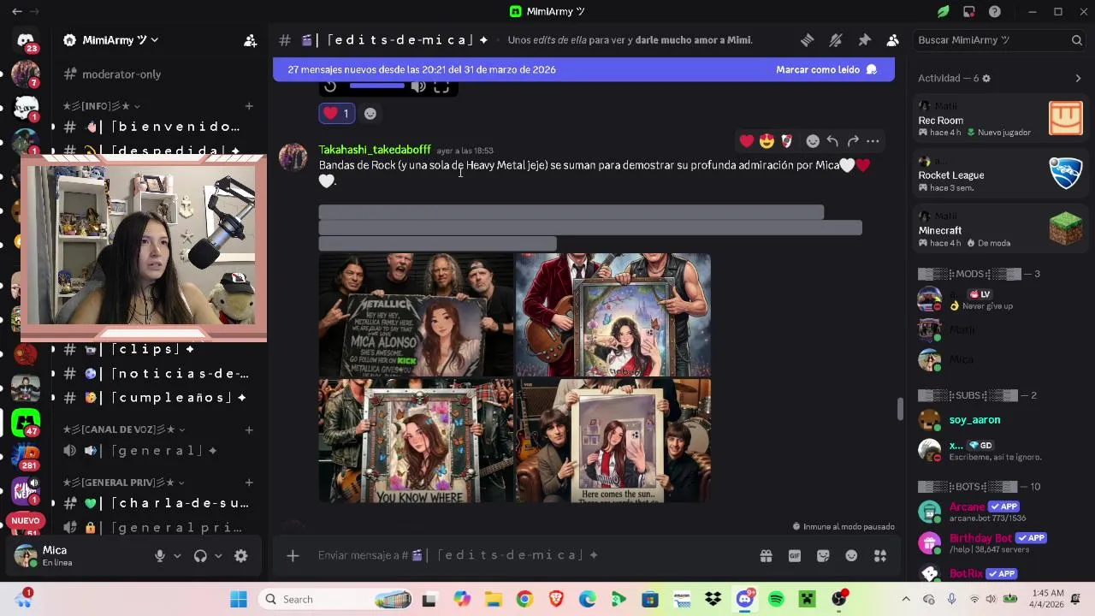Toggle the member list icon
The width and height of the screenshot is (1095, 616).
tap(892, 40)
